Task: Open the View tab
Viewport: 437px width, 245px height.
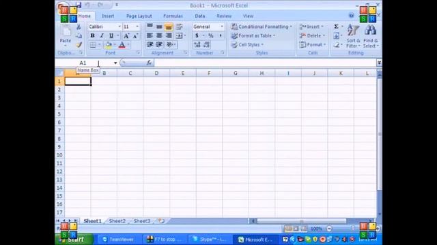Action: coord(248,16)
